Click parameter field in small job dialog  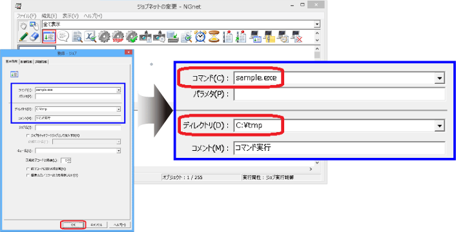pyautogui.click(x=78, y=96)
